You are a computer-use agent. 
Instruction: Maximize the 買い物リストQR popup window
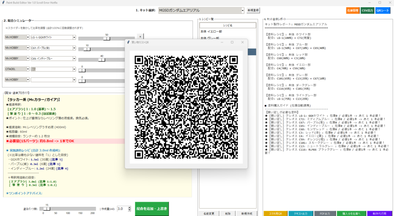tap(232, 42)
